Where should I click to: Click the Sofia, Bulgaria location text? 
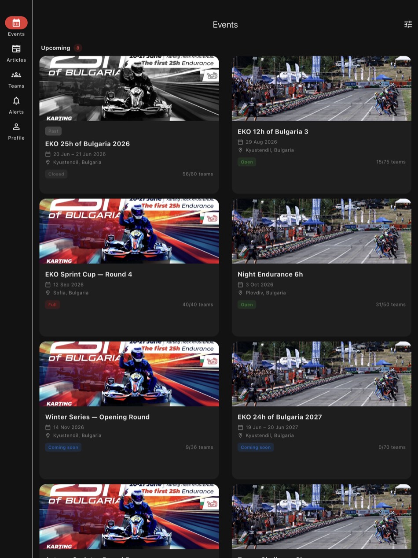tap(71, 293)
